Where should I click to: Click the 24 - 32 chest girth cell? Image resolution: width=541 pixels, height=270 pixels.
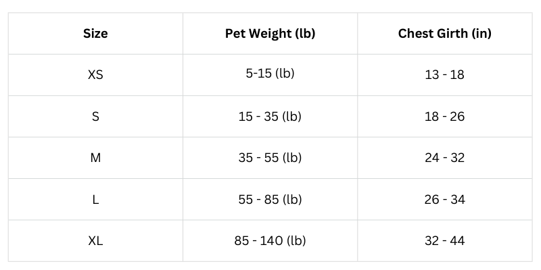click(445, 158)
